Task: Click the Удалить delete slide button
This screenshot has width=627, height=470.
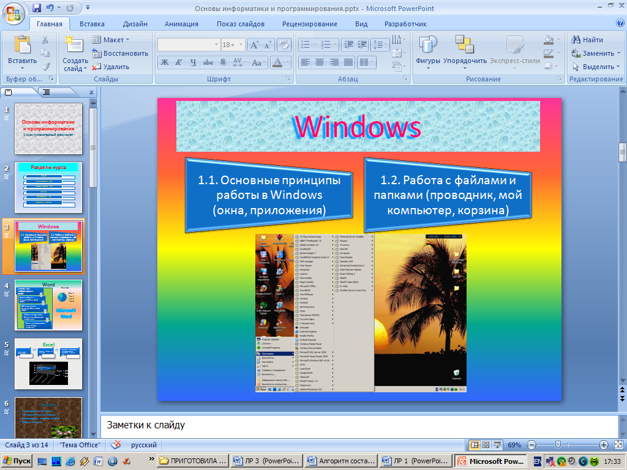Action: [x=111, y=67]
